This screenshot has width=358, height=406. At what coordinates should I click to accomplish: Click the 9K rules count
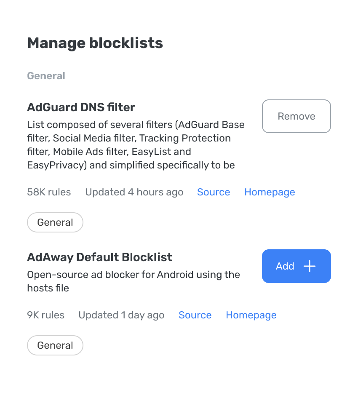click(x=45, y=315)
